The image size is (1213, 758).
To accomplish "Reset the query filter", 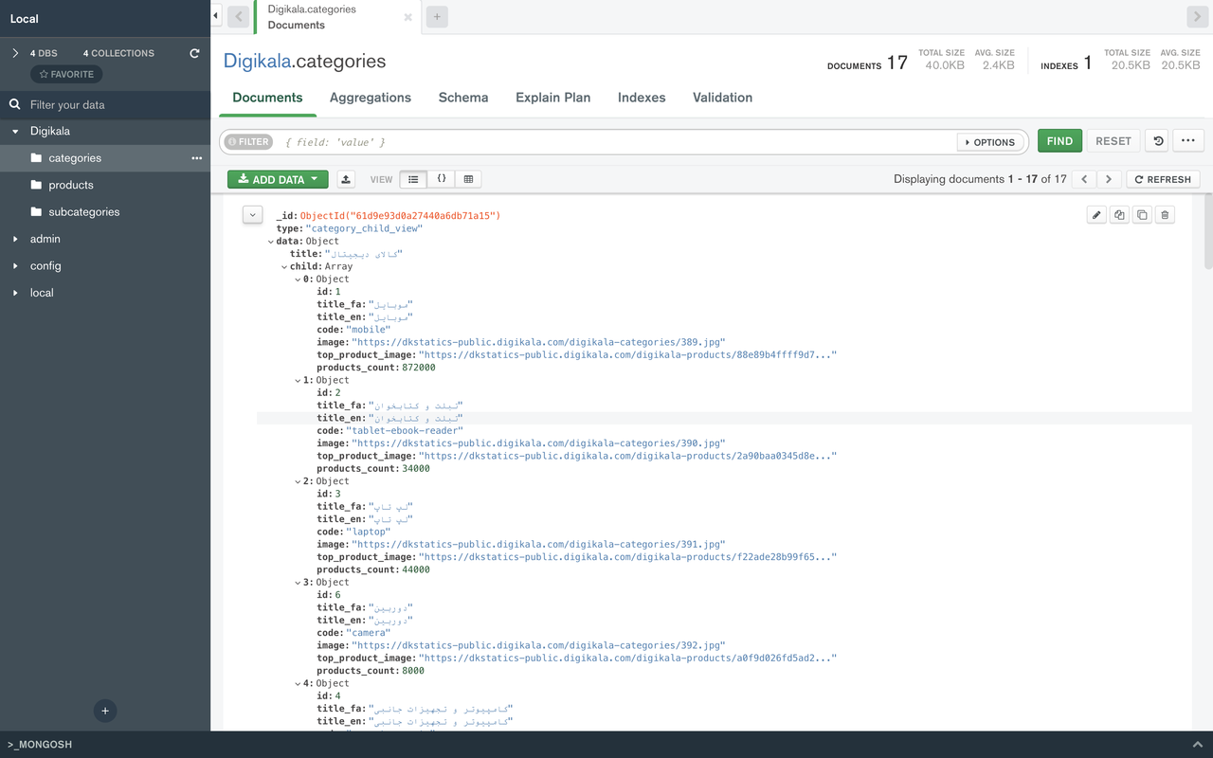I will (1113, 141).
